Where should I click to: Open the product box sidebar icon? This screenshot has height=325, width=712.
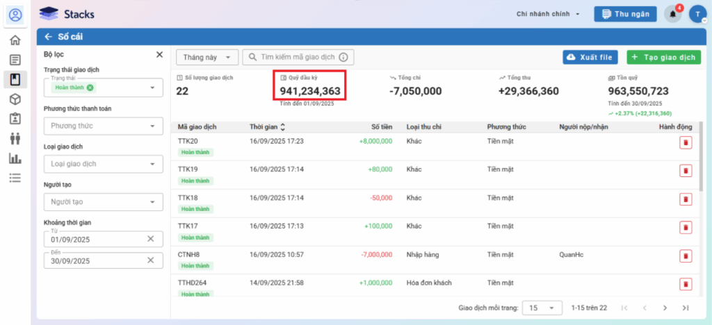click(x=15, y=99)
